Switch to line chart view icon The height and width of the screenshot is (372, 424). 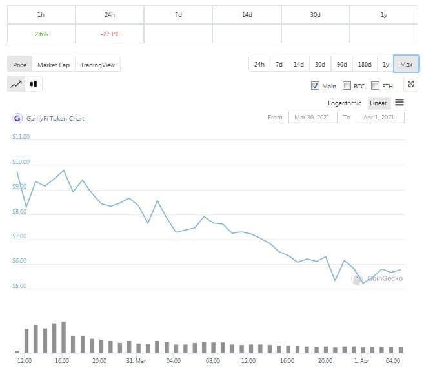tap(16, 84)
